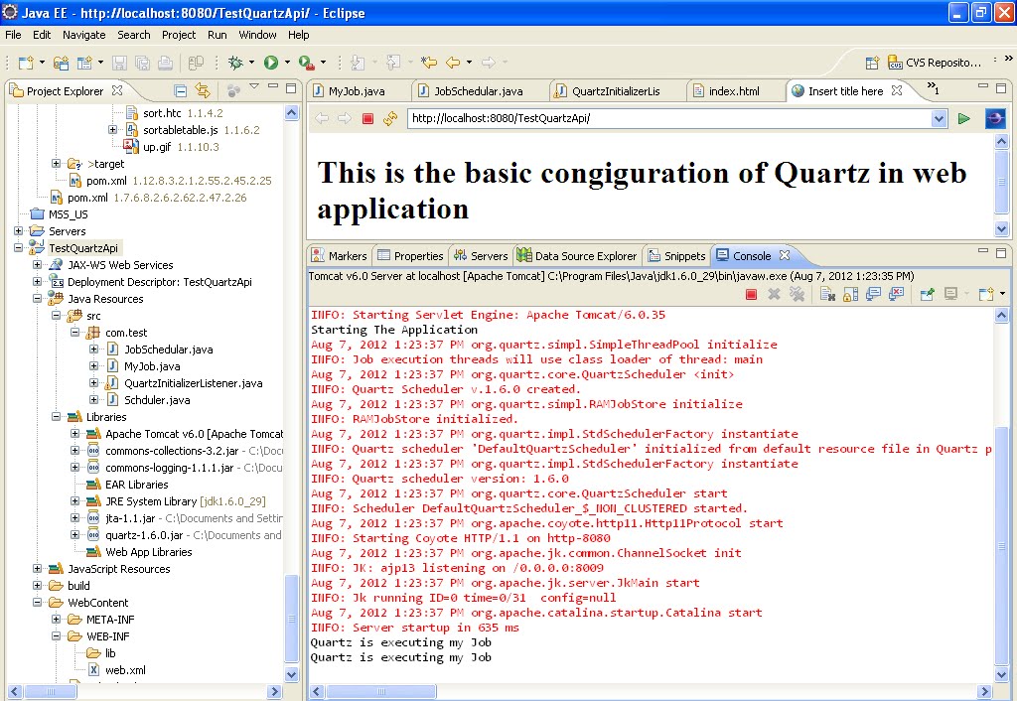1017x701 pixels.
Task: Toggle activating Console when output changes
Action: [x=873, y=295]
